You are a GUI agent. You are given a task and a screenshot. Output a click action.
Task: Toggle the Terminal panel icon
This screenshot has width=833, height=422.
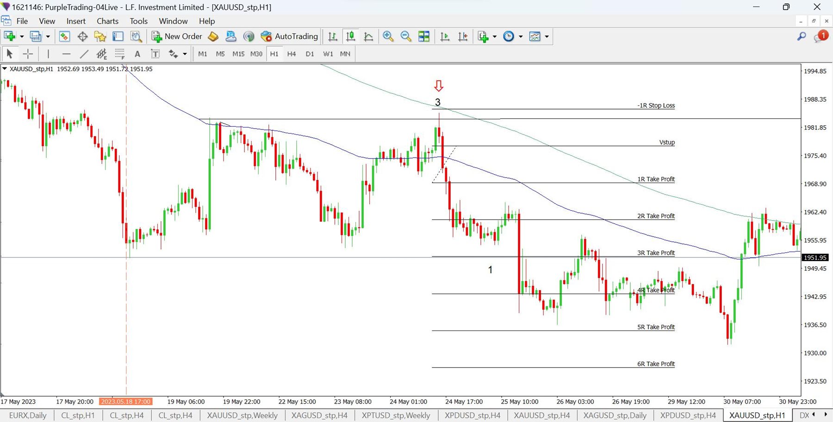click(x=118, y=37)
